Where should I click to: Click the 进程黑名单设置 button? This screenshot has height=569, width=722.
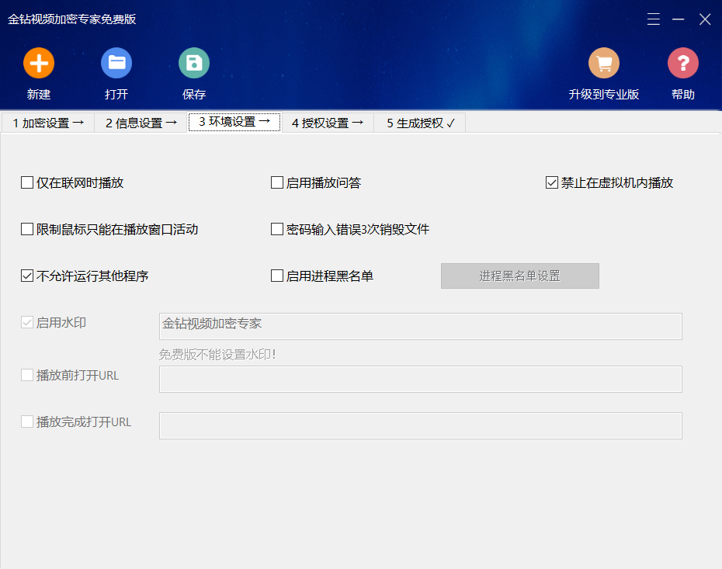(520, 276)
